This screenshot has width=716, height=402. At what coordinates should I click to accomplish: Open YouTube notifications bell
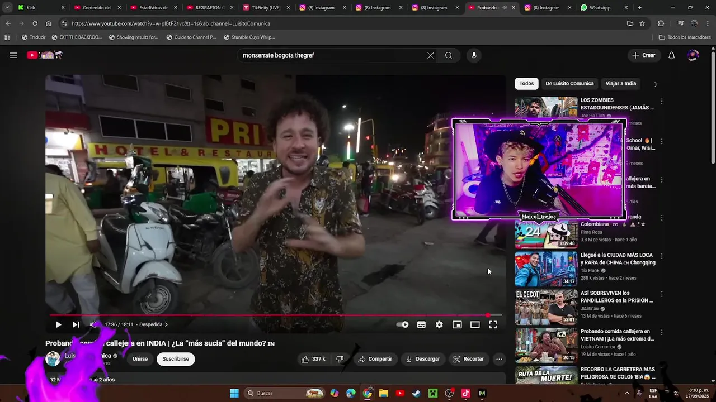[x=672, y=55]
